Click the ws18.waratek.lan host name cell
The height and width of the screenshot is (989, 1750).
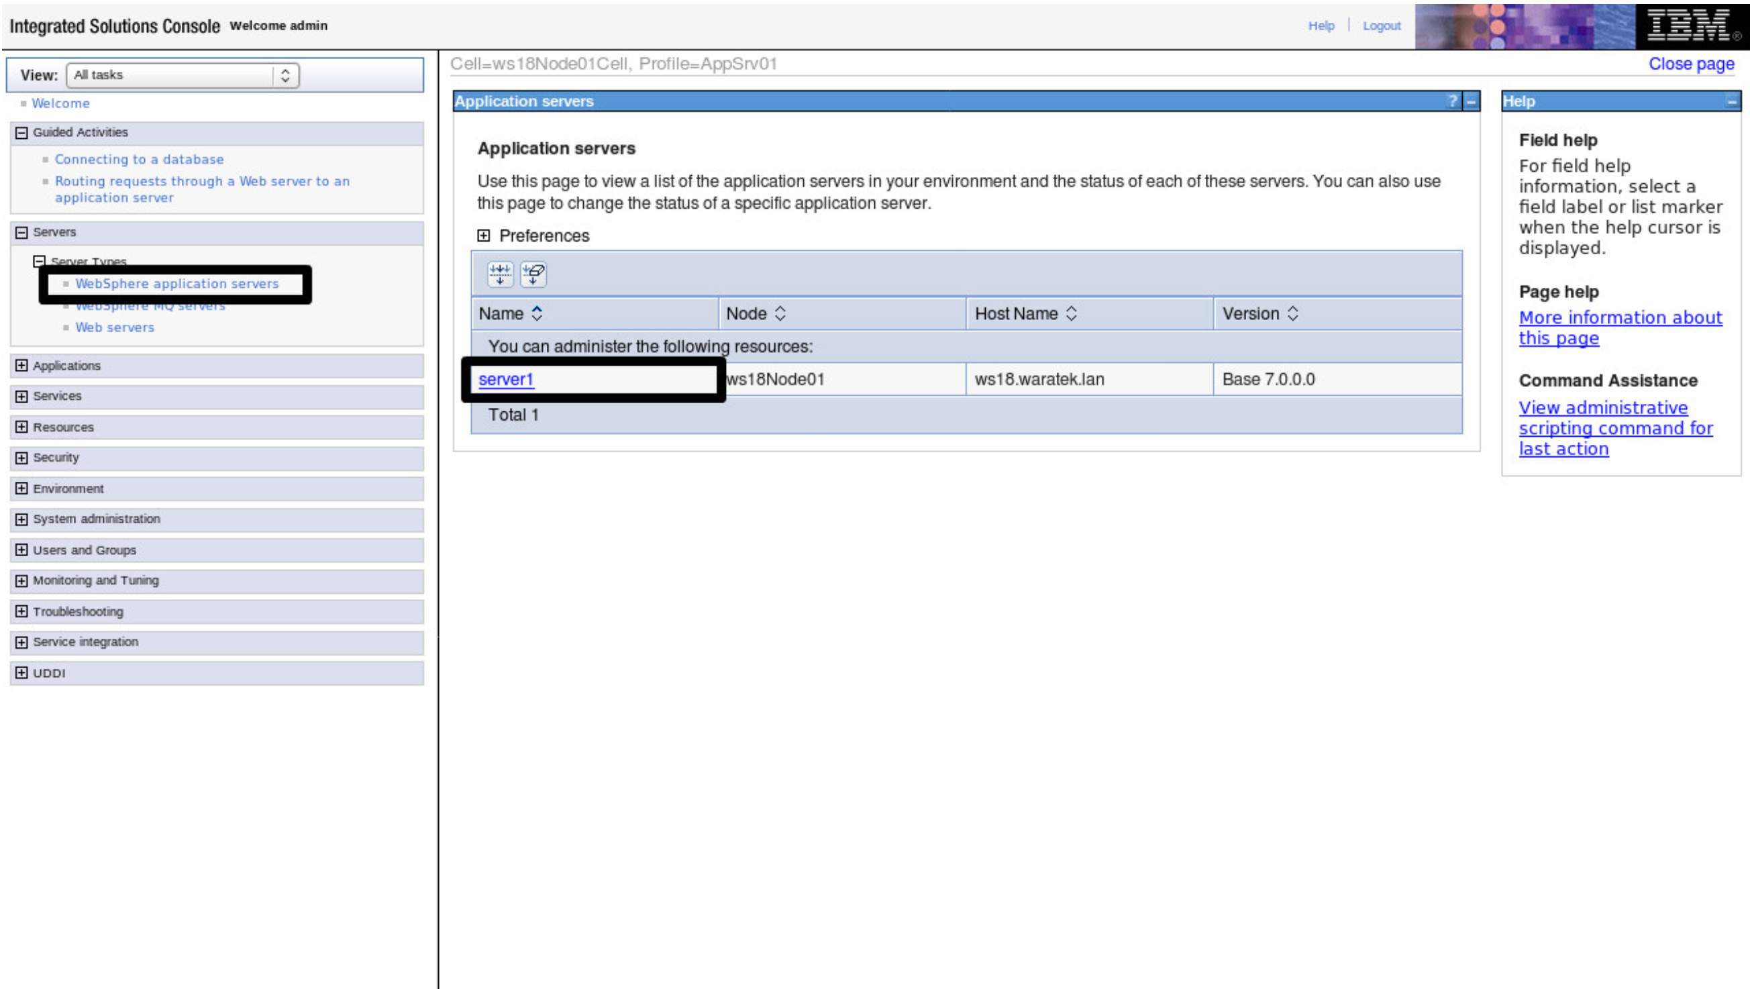point(1039,379)
